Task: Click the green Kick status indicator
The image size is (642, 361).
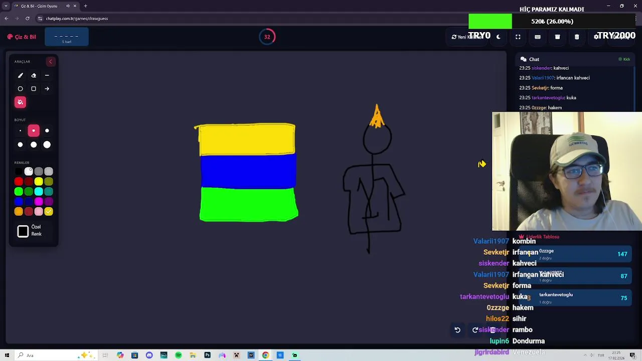Action: 624,59
